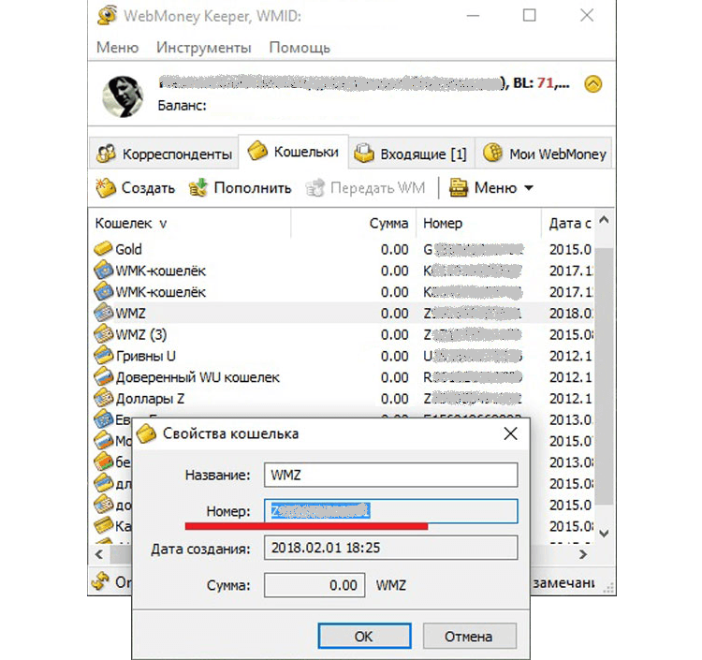Screen dimensions: 702x660
Task: Click the Дата создания field
Action: tap(391, 548)
